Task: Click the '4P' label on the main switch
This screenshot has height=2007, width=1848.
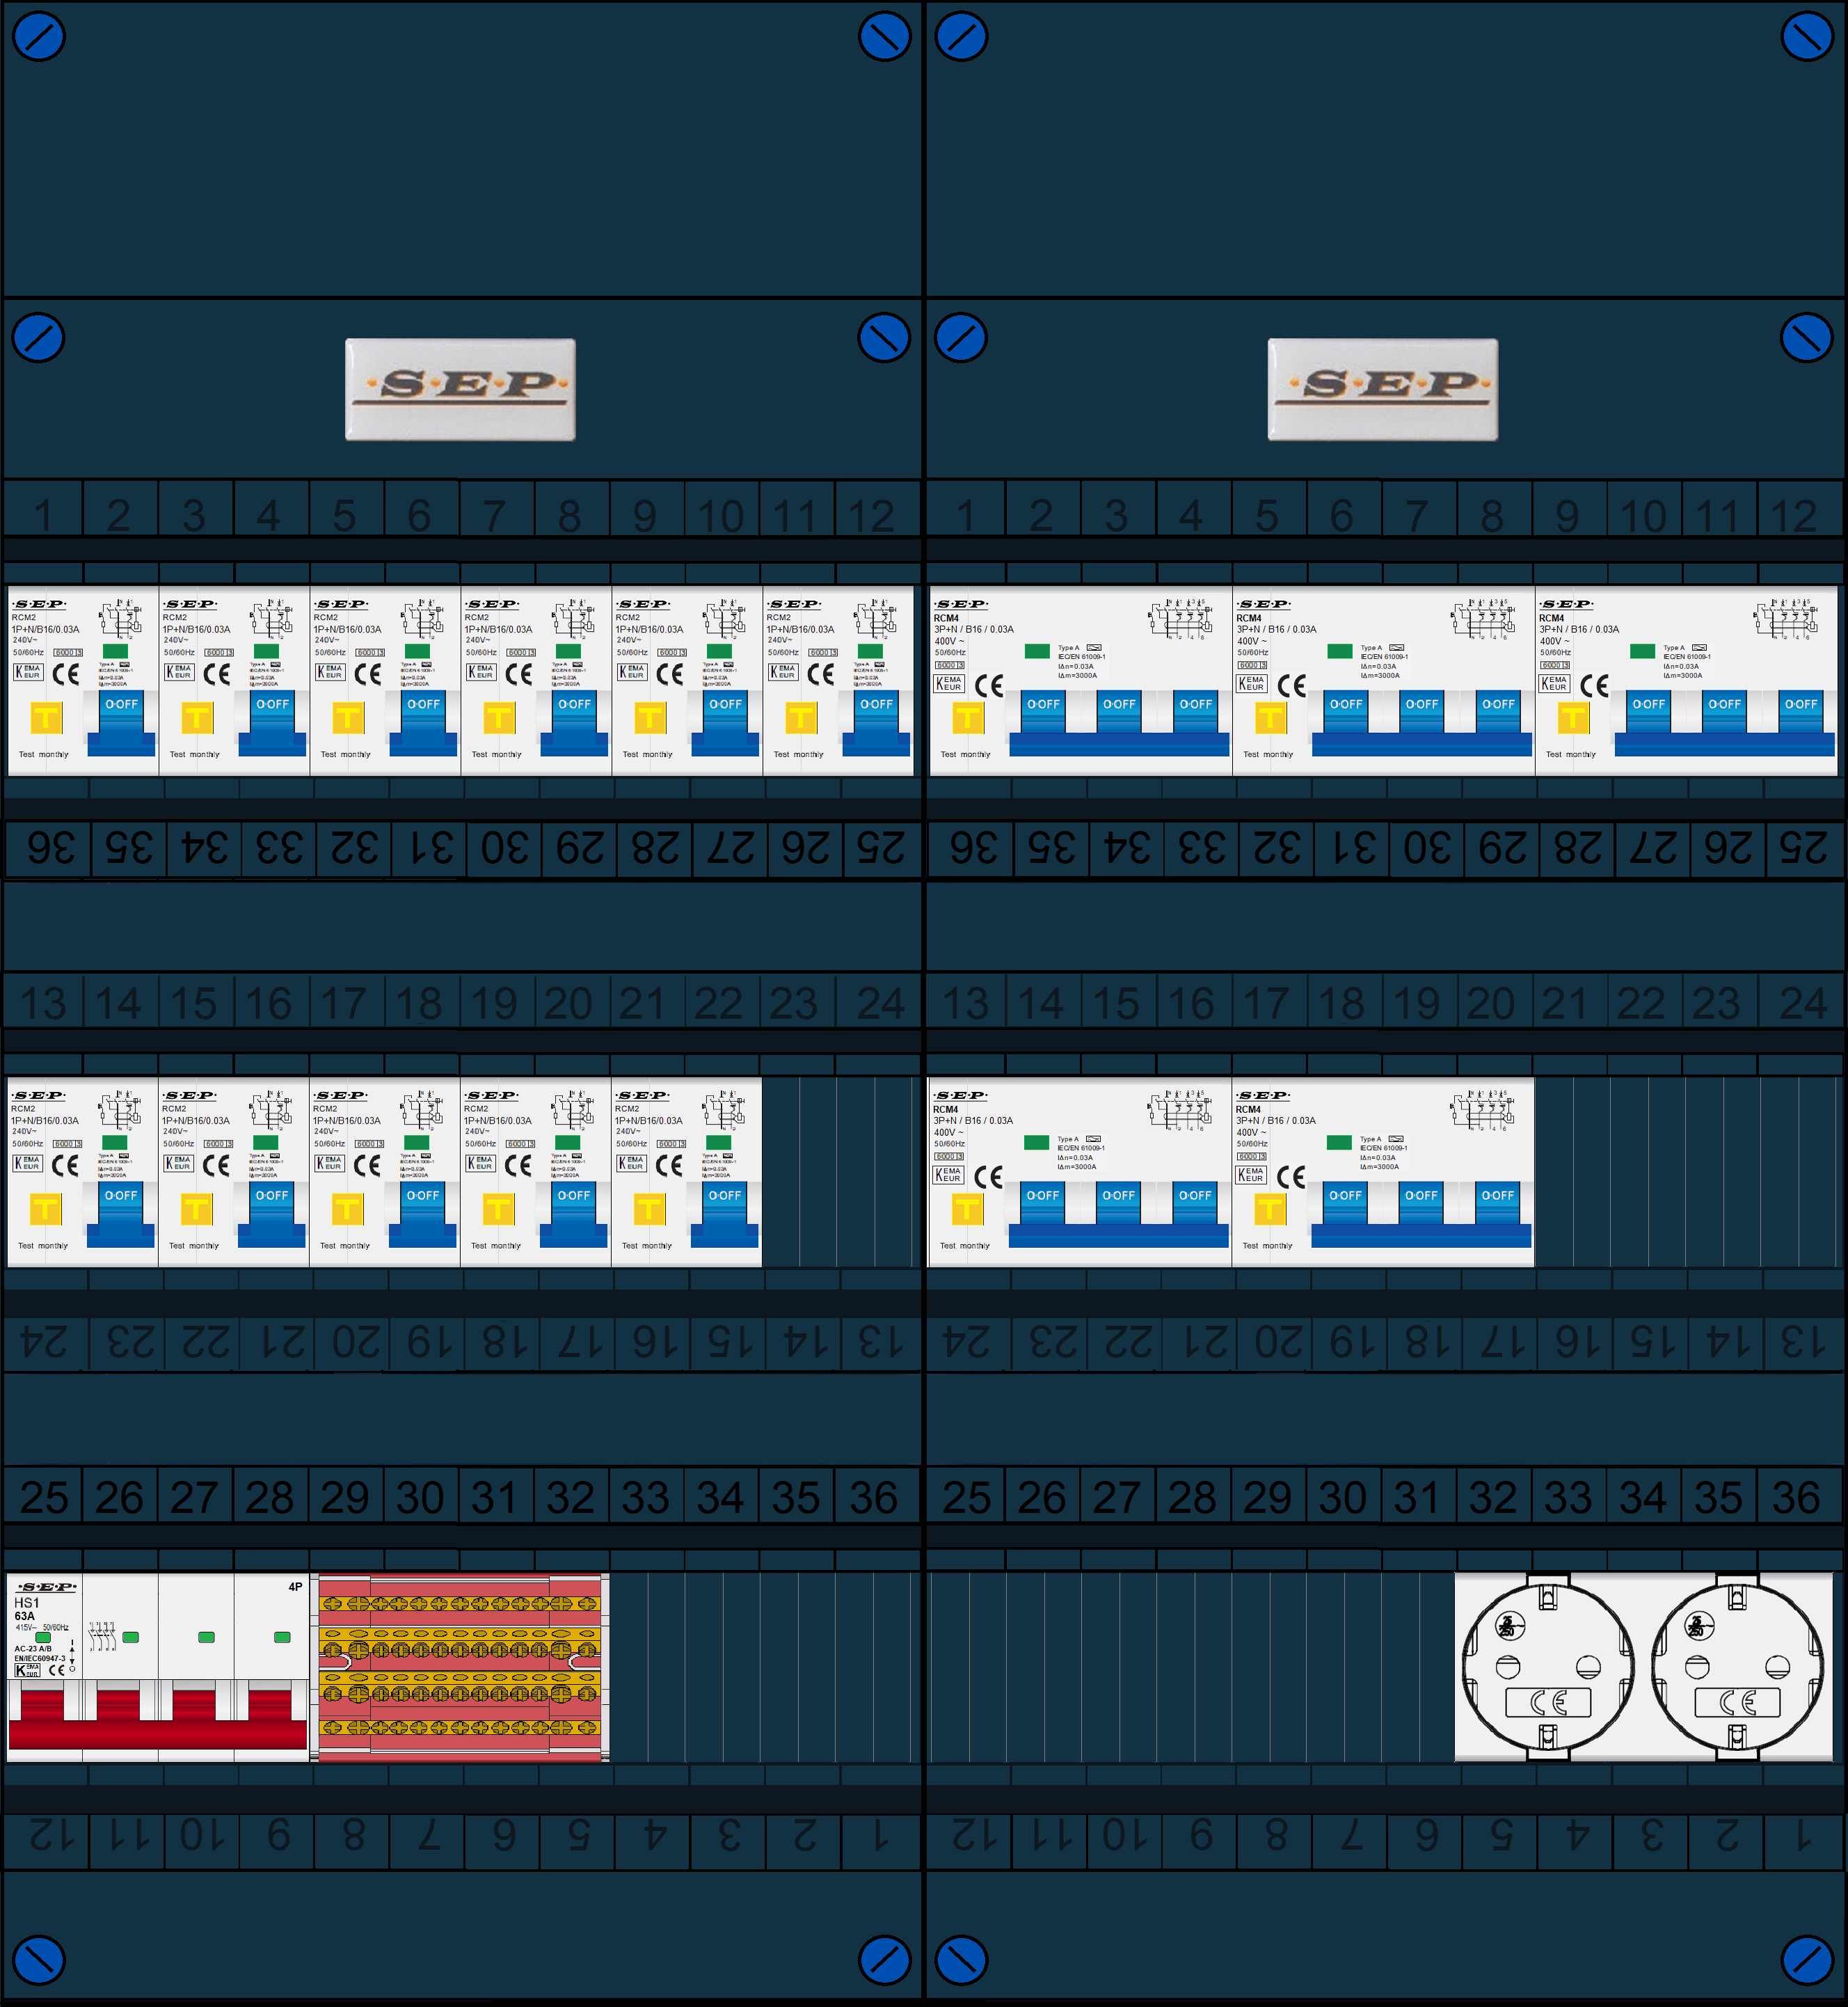Action: (295, 1586)
